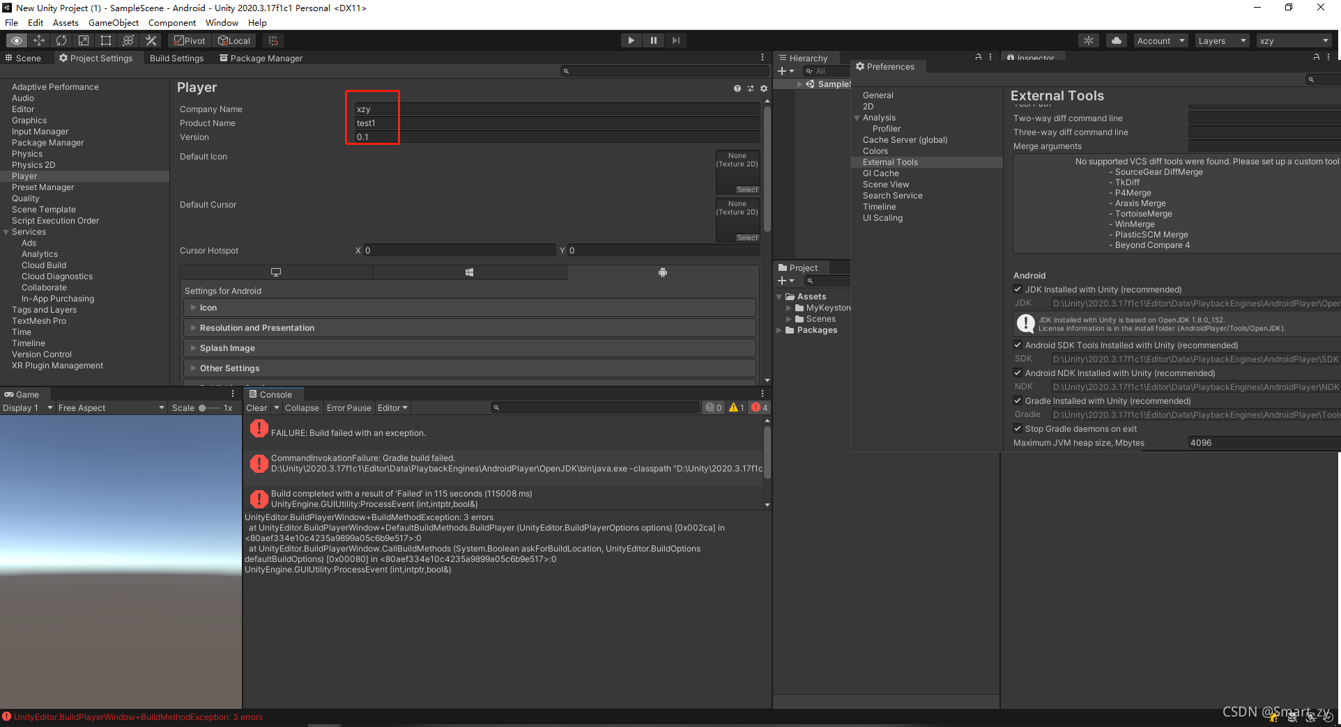Open the Free Aspect dropdown

click(x=112, y=408)
